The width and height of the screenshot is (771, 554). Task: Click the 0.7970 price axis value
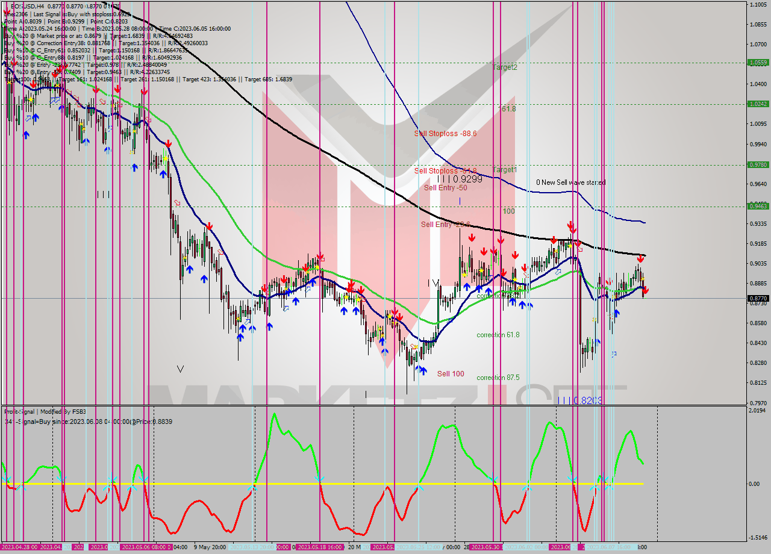[757, 403]
